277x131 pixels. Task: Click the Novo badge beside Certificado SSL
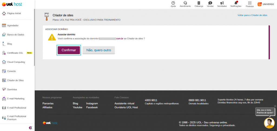point(29,53)
